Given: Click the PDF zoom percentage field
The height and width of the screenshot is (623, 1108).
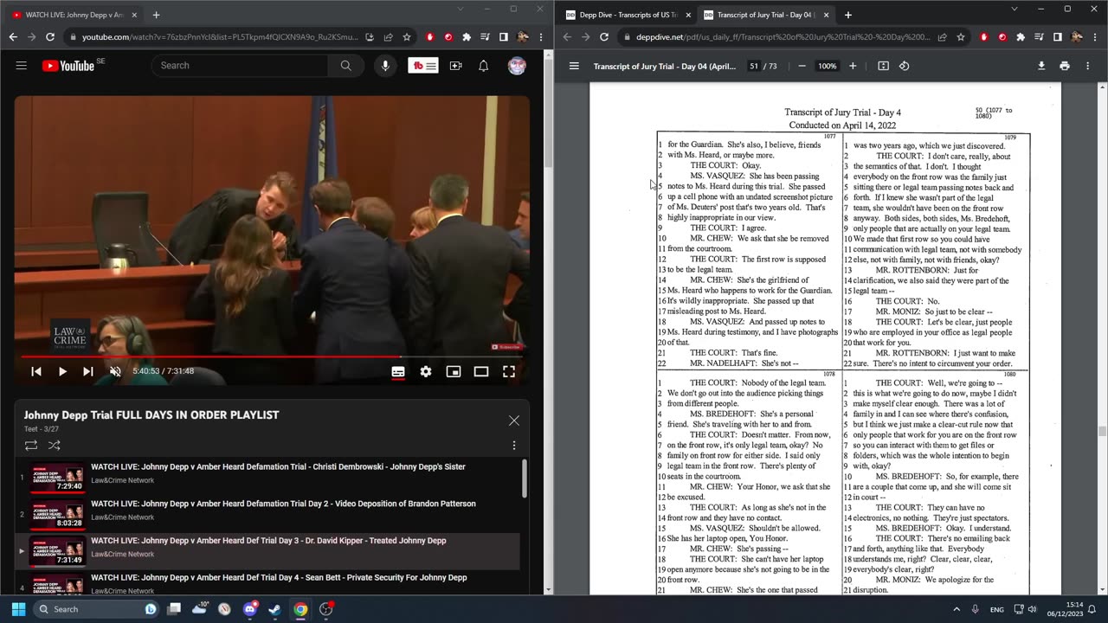Looking at the screenshot, I should tap(828, 66).
